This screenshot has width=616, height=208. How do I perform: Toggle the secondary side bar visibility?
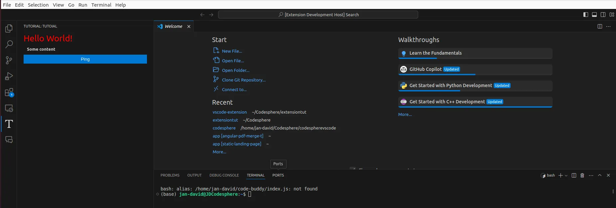tap(603, 15)
